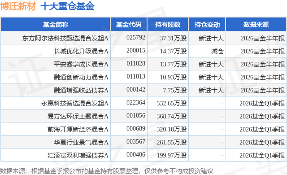Select the 数据来源 column header
Screen dimensions: 287x175
(256, 25)
